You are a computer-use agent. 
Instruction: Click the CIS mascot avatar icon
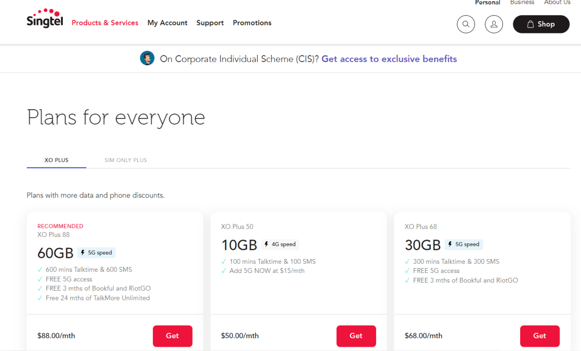(x=147, y=58)
